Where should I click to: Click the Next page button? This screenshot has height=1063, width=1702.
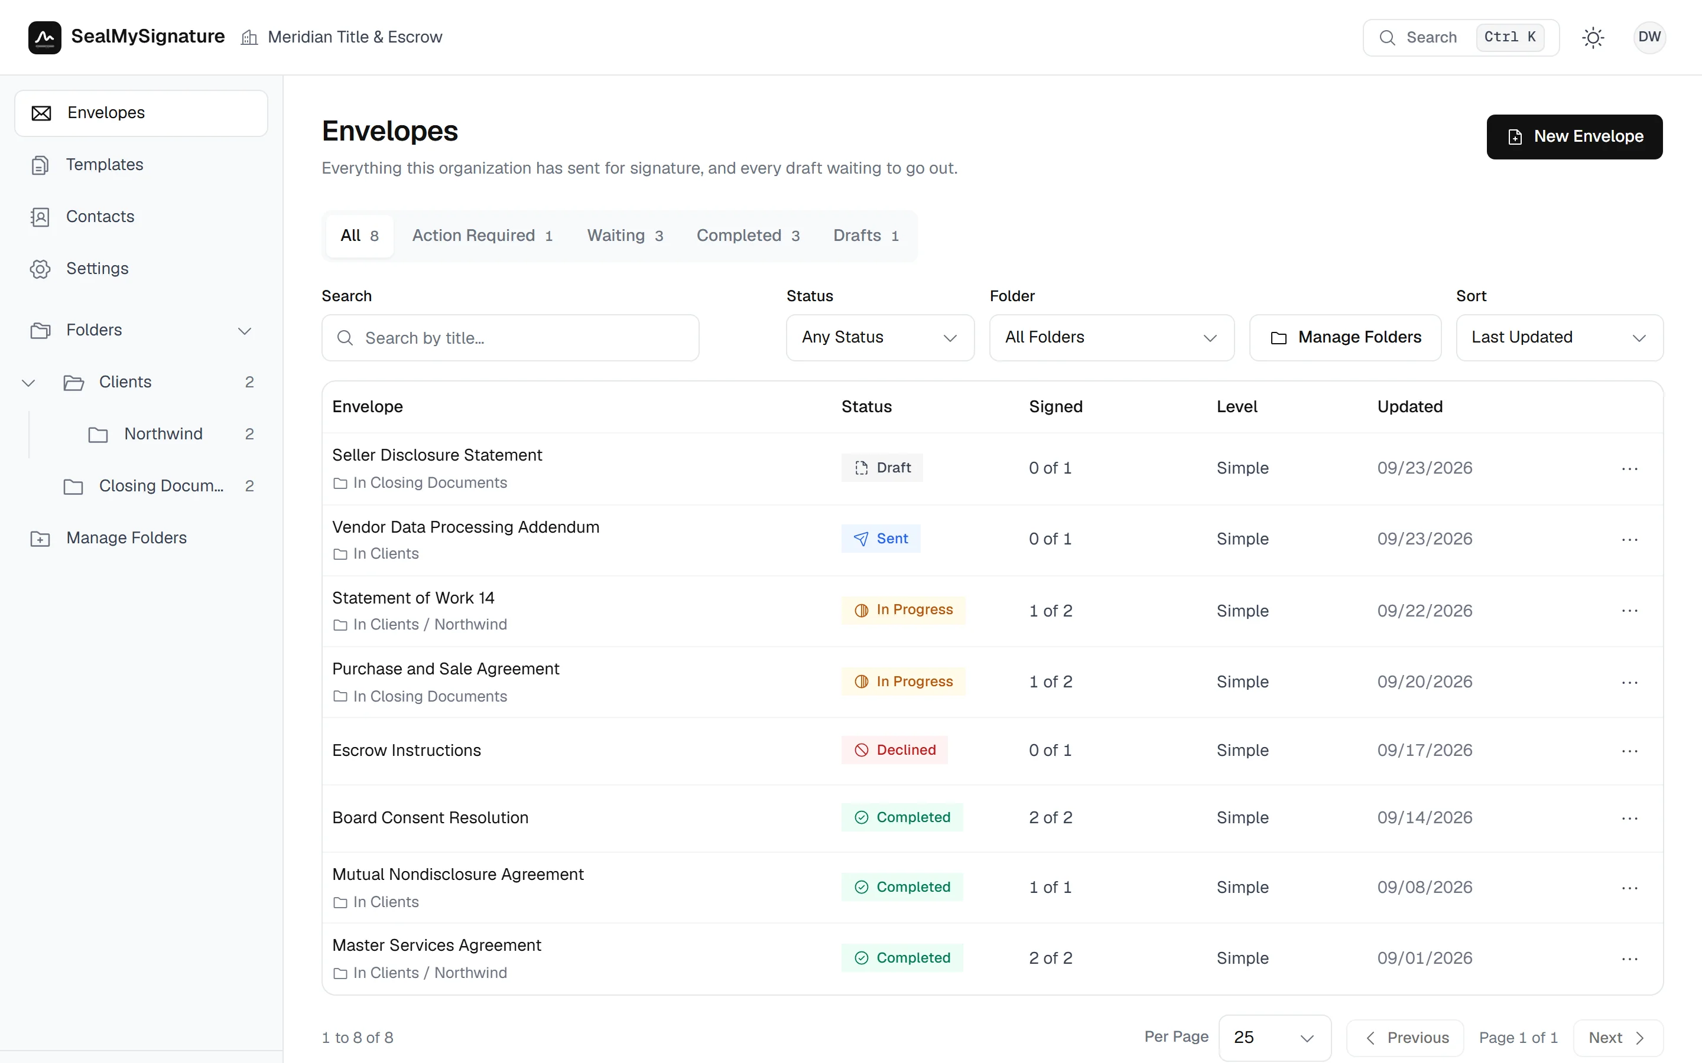(x=1617, y=1038)
